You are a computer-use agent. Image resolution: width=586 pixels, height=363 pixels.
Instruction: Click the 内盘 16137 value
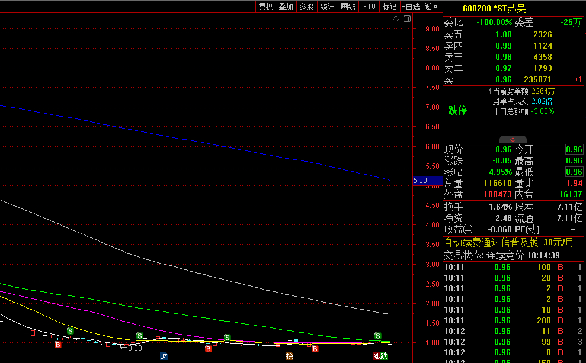coord(571,194)
